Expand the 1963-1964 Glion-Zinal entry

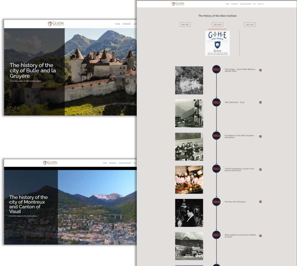tap(260, 102)
